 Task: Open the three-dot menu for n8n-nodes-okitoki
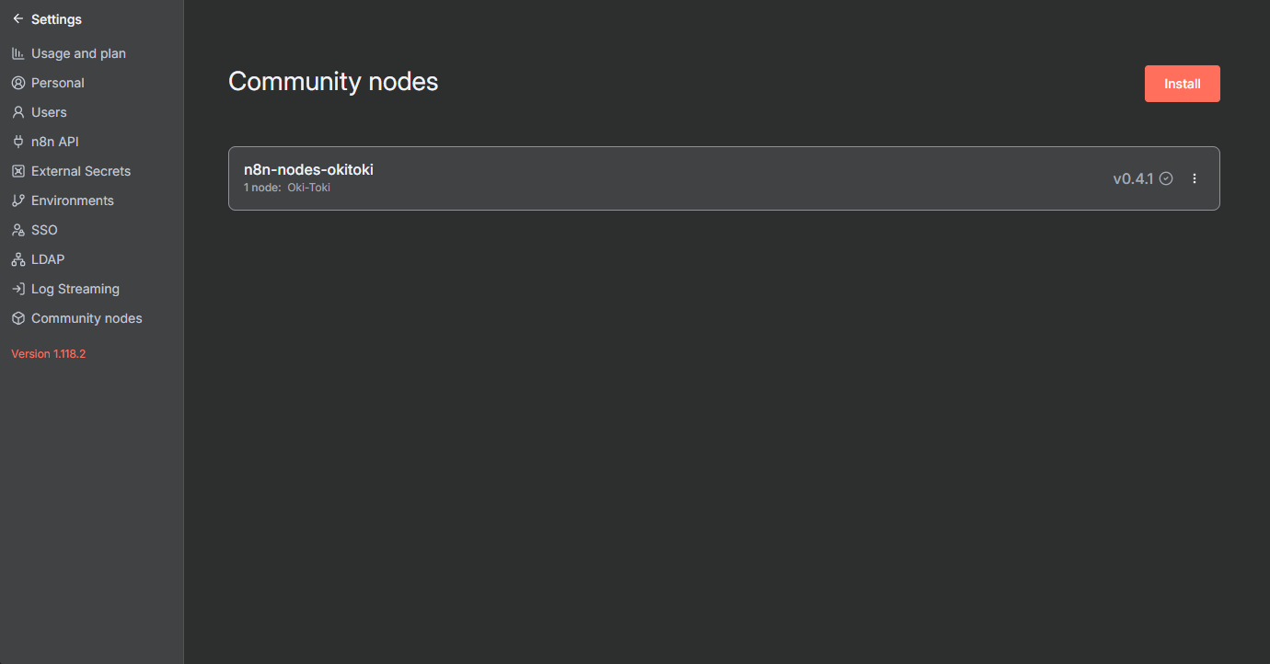[1195, 178]
